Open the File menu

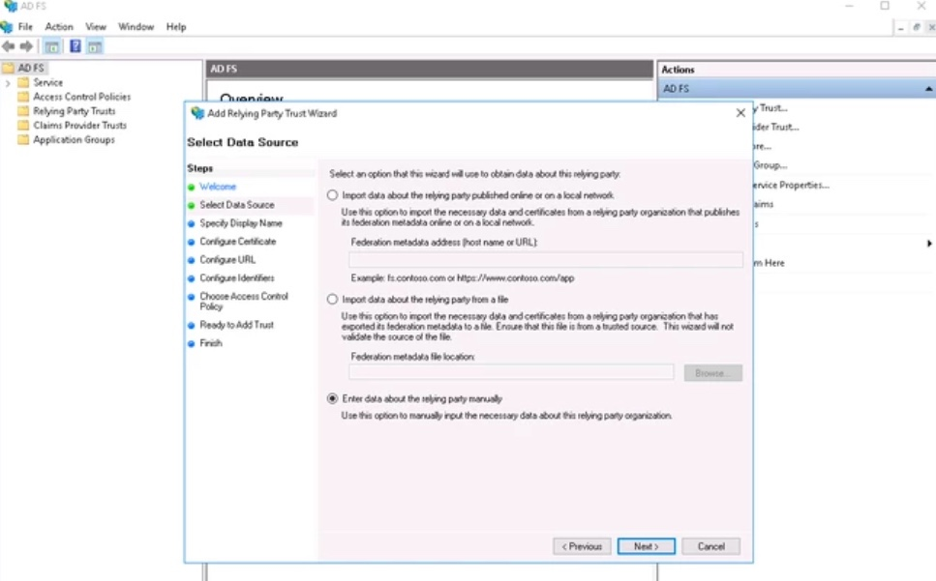(x=25, y=27)
